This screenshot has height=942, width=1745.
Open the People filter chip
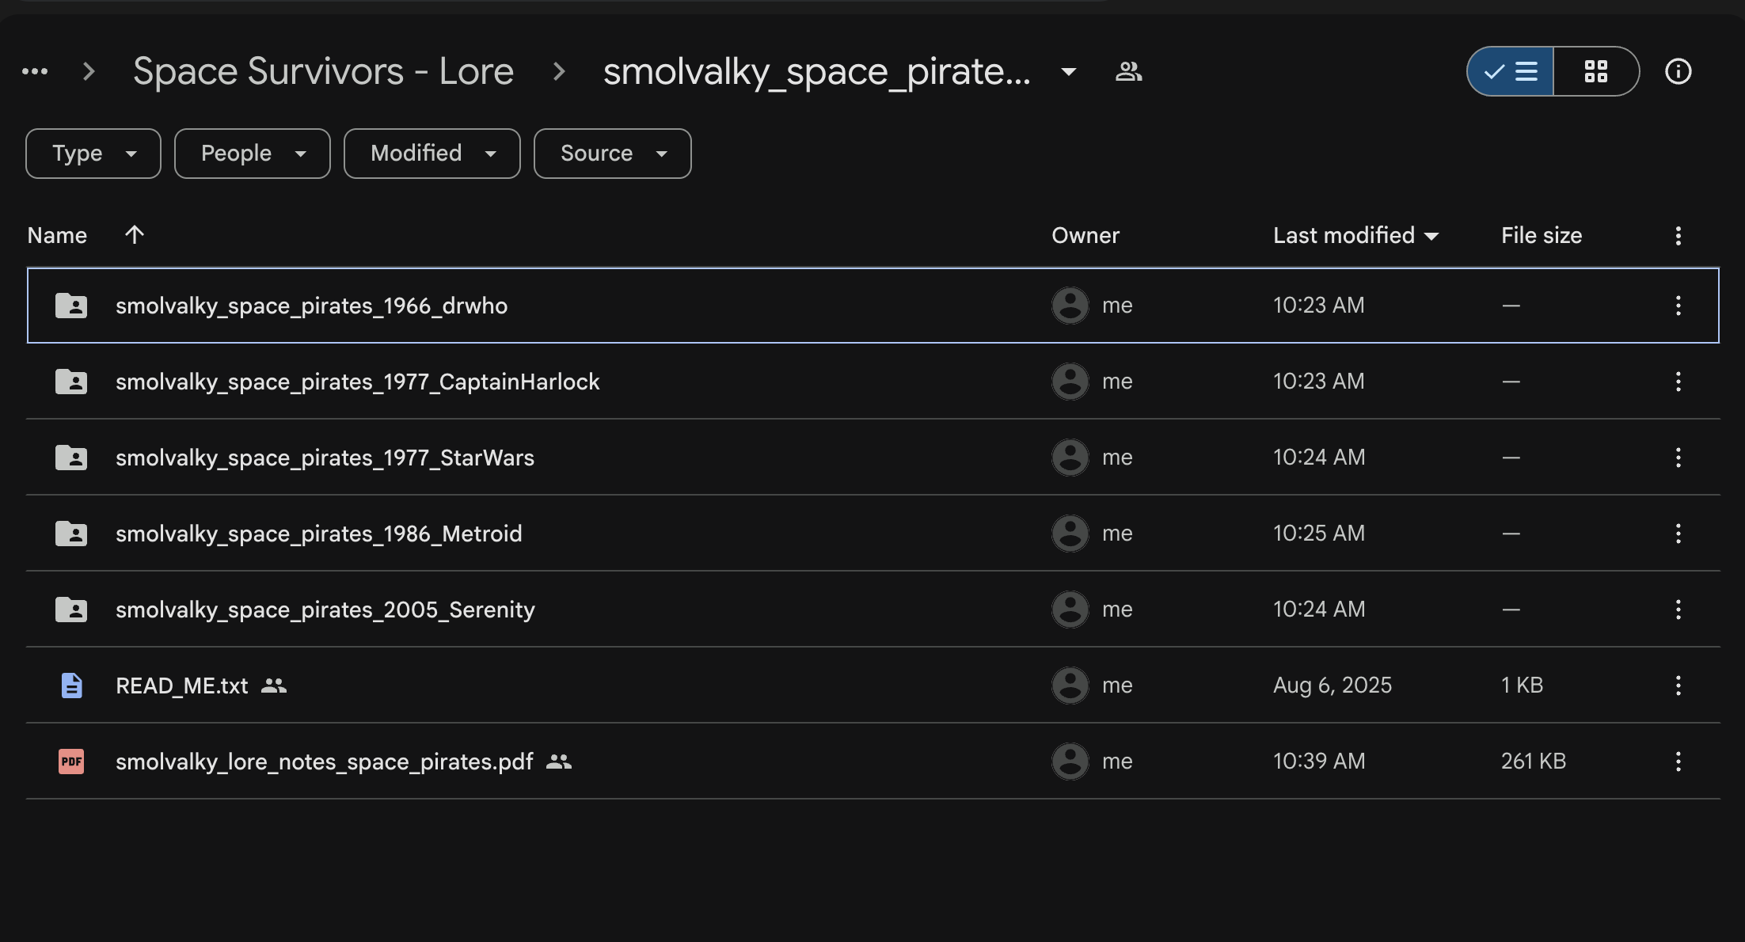(x=252, y=154)
